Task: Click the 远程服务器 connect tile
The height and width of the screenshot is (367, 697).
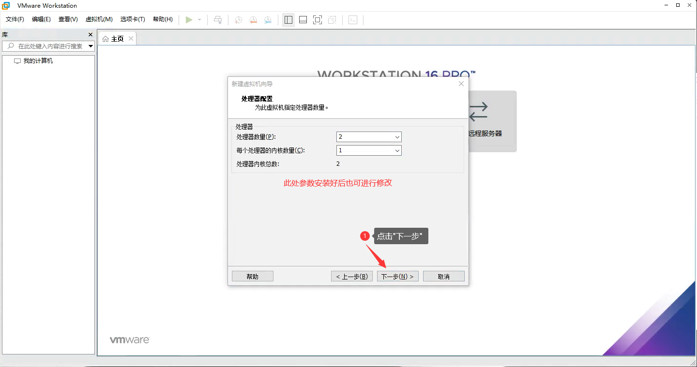Action: [x=492, y=121]
